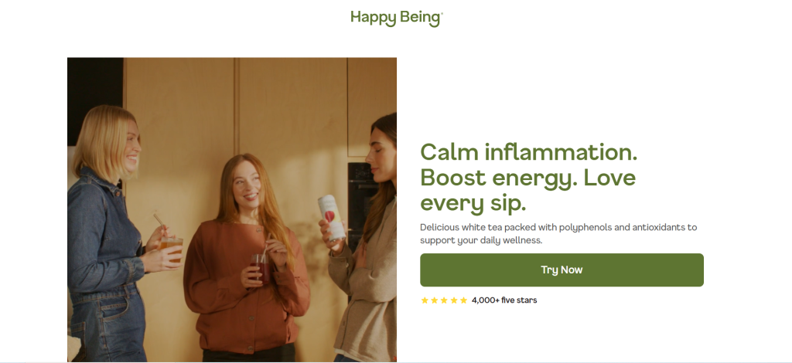Click the Happy Being logo

coord(397,19)
